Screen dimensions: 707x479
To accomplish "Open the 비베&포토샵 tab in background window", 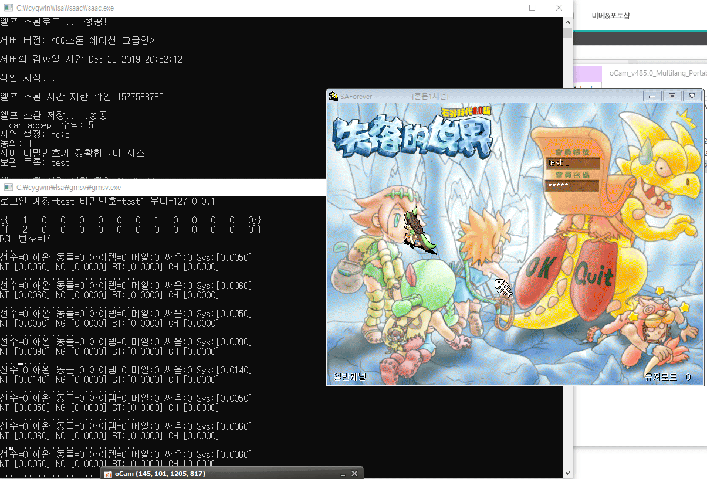I will click(x=611, y=16).
